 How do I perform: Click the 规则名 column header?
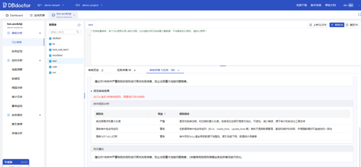click(100, 114)
